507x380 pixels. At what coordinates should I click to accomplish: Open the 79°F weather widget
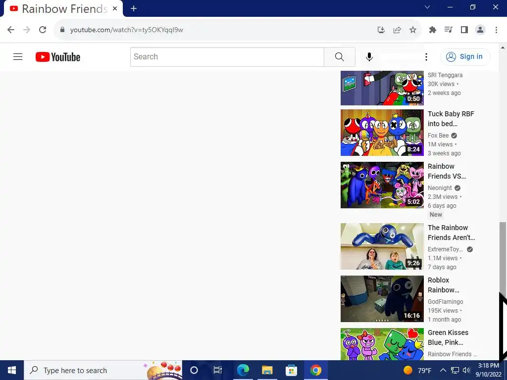tap(417, 370)
